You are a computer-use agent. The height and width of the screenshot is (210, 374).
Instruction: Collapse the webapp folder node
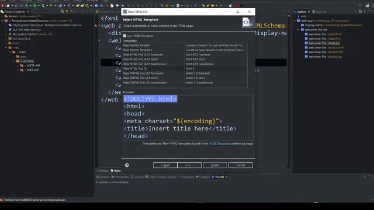14,61
